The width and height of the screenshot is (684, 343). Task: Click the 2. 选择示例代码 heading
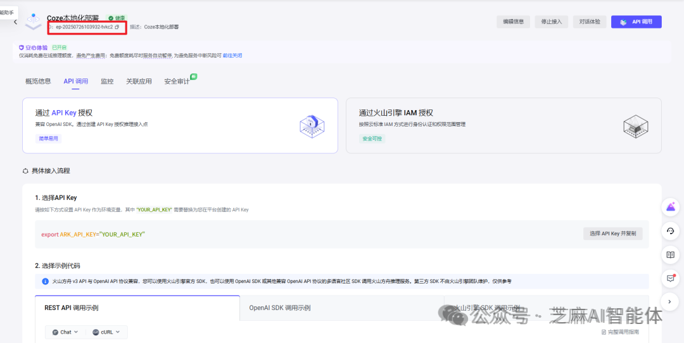(58, 266)
